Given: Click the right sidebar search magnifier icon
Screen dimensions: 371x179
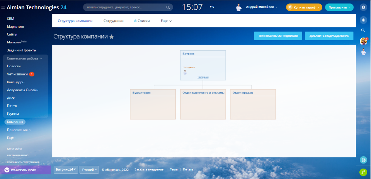Looking at the screenshot, I should click(x=363, y=30).
